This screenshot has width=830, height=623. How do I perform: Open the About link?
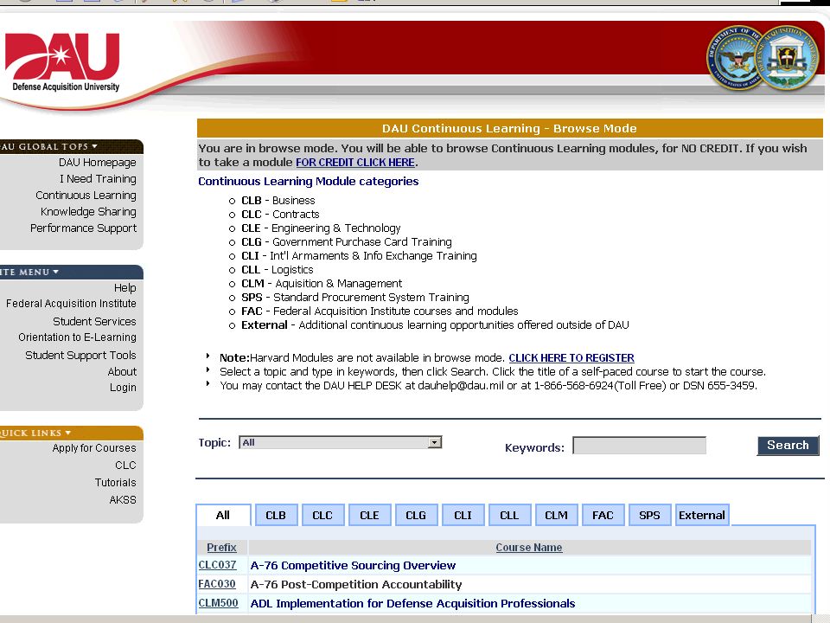(x=122, y=371)
